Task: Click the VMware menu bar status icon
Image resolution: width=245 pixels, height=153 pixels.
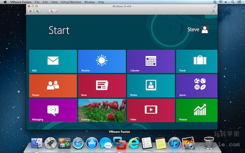Action: pos(215,2)
